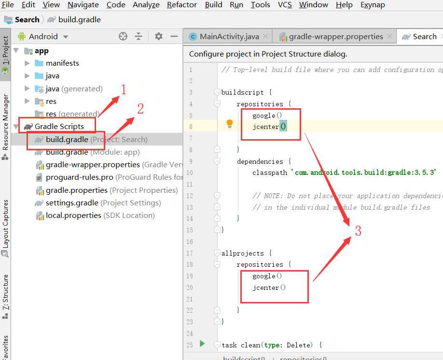Open the Exynap menu

pyautogui.click(x=373, y=5)
